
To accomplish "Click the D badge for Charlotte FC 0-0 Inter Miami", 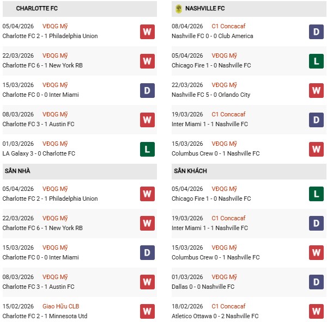I will (147, 90).
